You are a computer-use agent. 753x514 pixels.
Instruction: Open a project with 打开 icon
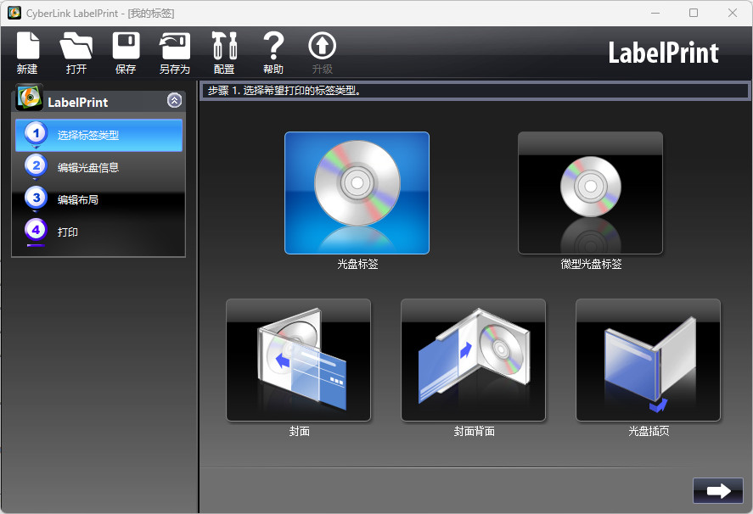(x=76, y=52)
